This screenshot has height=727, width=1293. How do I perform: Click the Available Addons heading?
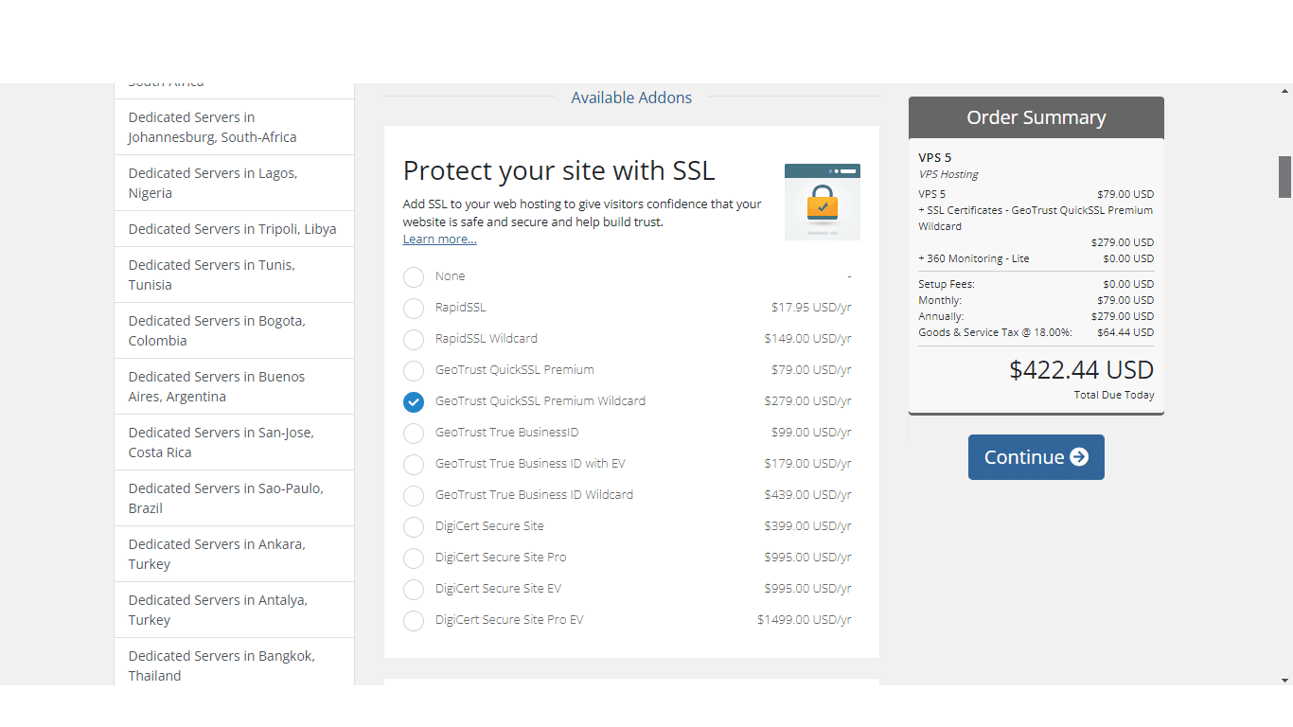(x=631, y=98)
